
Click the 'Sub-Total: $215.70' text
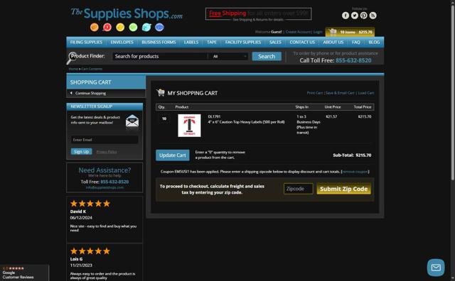352,155
